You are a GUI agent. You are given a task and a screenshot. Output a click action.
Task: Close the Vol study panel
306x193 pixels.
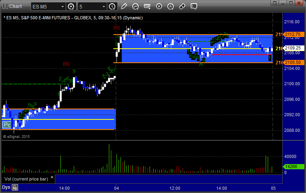[x=52, y=177]
